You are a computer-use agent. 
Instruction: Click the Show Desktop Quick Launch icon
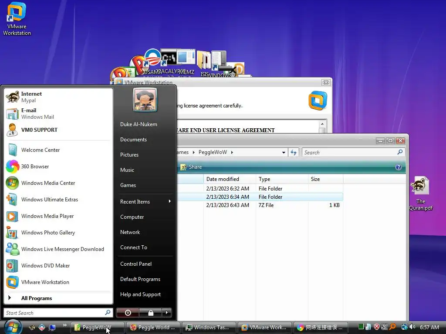pyautogui.click(x=52, y=327)
